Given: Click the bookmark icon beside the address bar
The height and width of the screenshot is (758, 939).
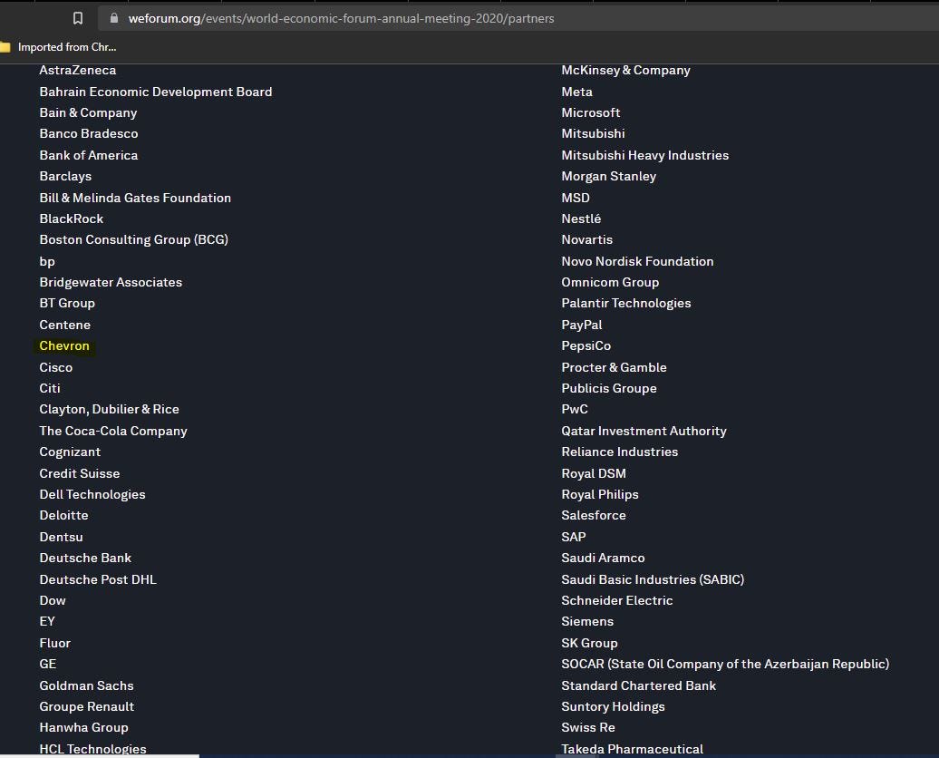Looking at the screenshot, I should point(78,18).
